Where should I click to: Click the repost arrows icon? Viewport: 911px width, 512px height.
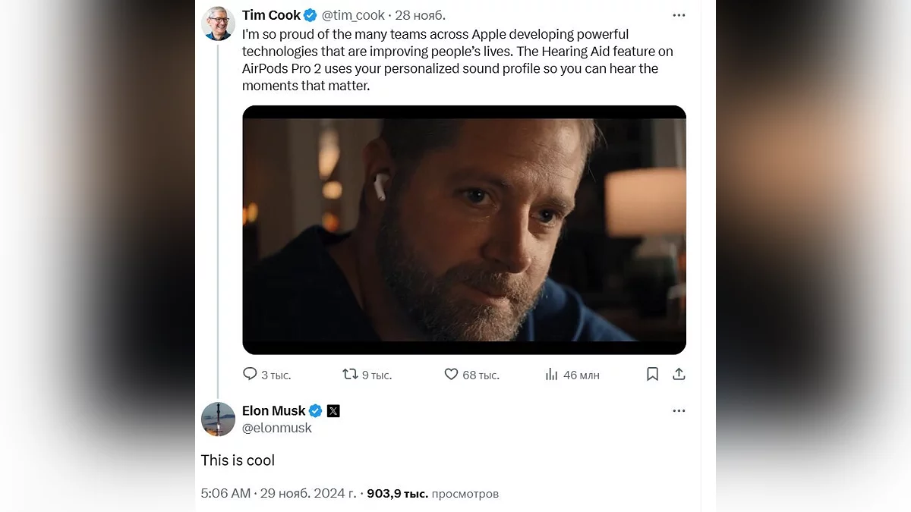350,374
